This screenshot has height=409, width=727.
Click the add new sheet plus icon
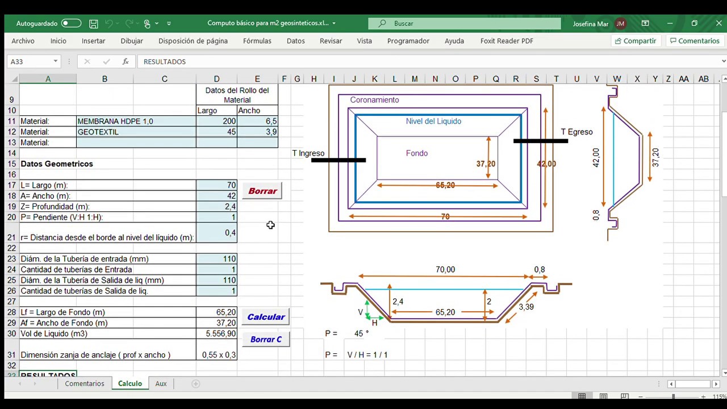tap(195, 384)
